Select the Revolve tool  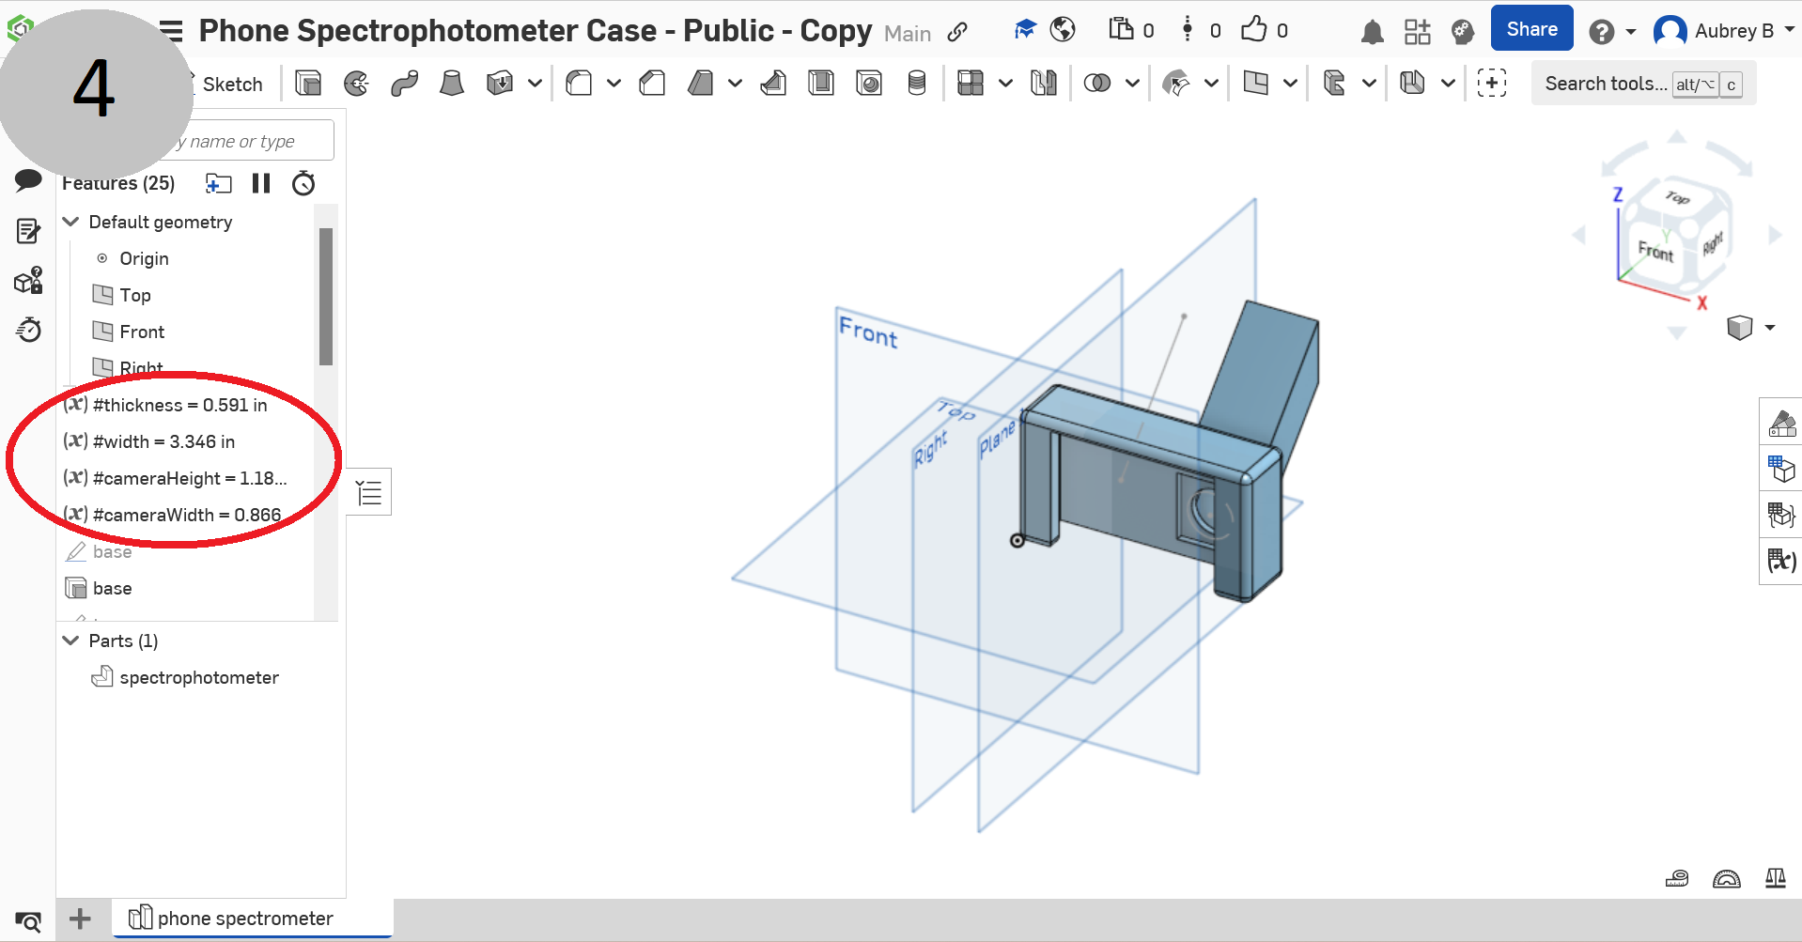356,84
